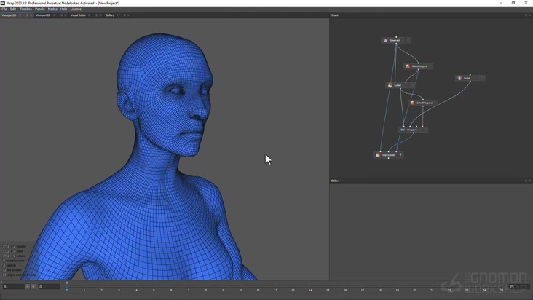Close the Viewport3D tab
The width and height of the screenshot is (533, 300).
31,15
